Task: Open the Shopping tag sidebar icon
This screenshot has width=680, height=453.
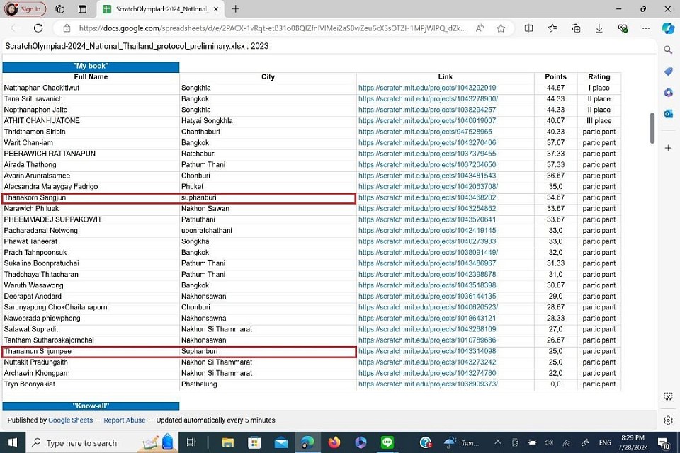Action: point(668,71)
